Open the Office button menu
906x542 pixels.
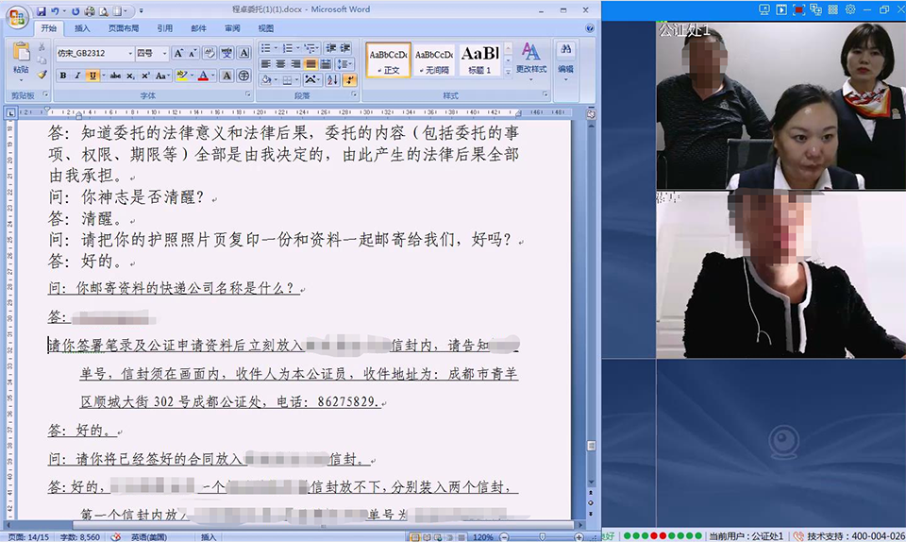coord(17,17)
